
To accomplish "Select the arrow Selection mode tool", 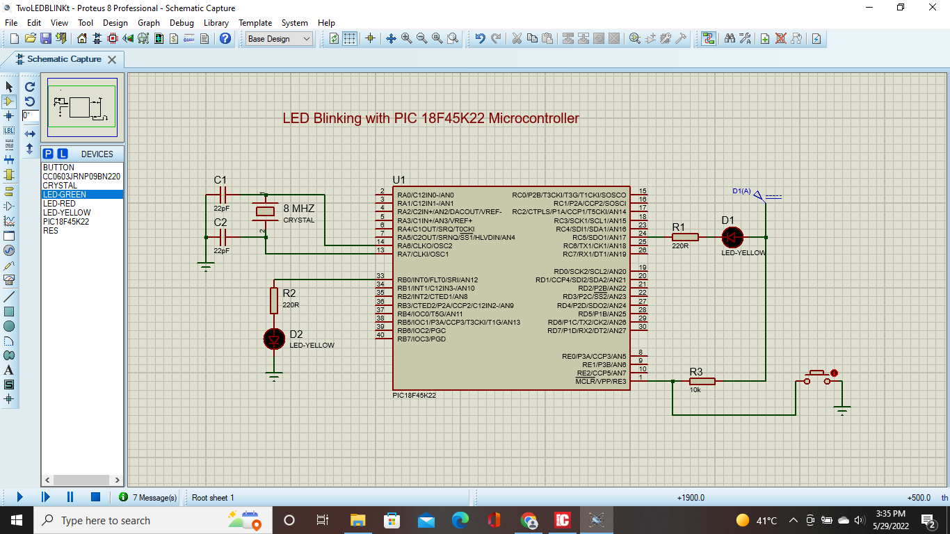I will pyautogui.click(x=9, y=86).
